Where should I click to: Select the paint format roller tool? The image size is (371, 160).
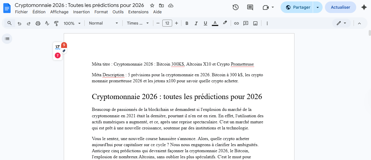[x=57, y=23]
